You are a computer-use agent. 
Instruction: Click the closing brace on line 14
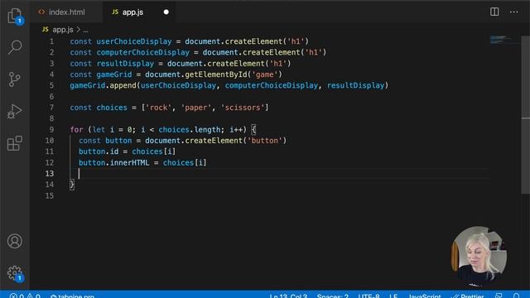point(72,185)
